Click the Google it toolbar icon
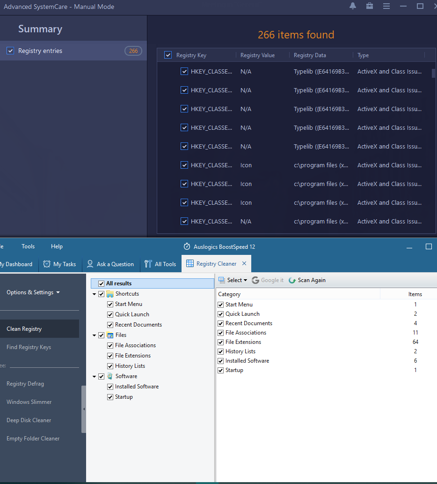The width and height of the screenshot is (437, 484). point(255,280)
